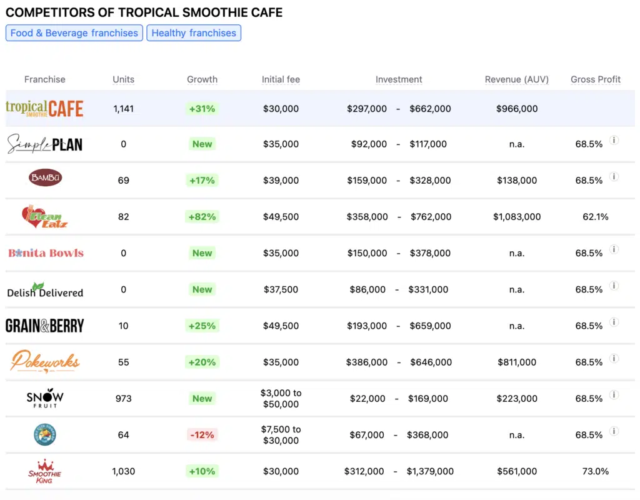
Task: Click the Tropical Smoothie Cafe logo
Action: tap(44, 109)
